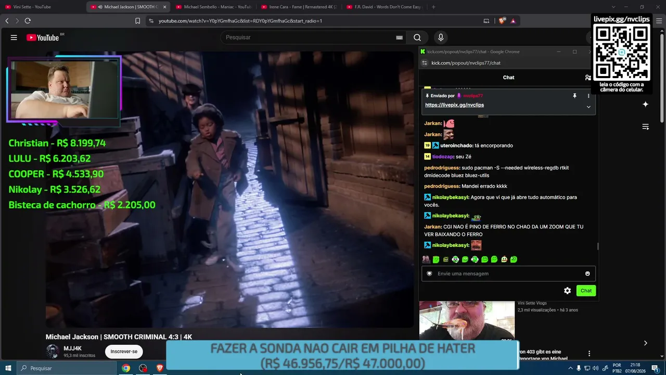This screenshot has height=375, width=666.
Task: Open the playlist queue icon
Action: [645, 127]
